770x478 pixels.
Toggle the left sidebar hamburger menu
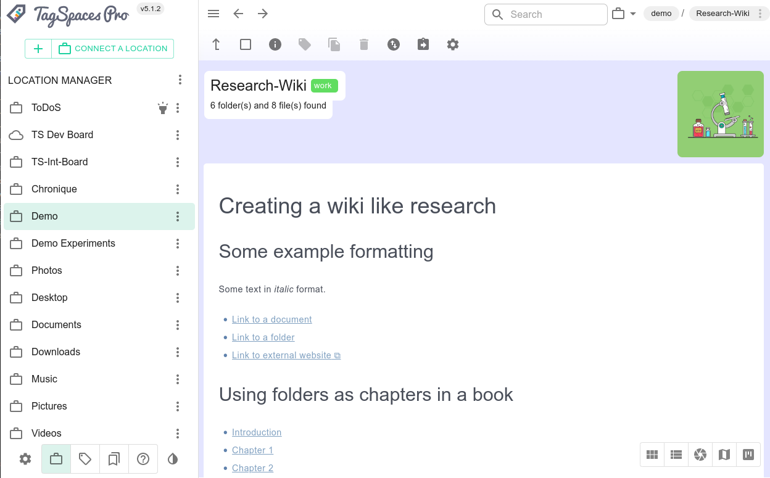213,14
